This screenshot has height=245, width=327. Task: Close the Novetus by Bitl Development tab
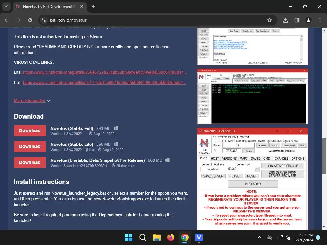[82, 6]
